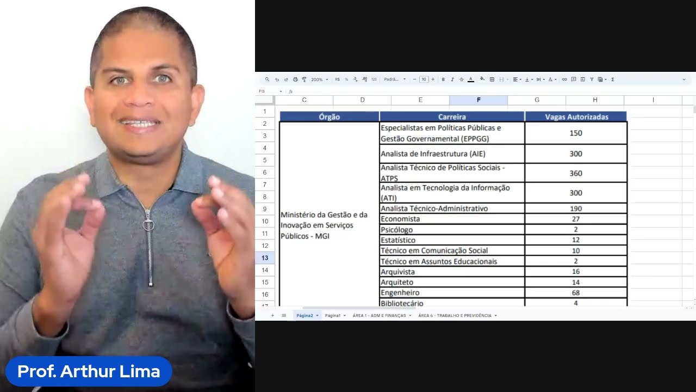Switch to ÁREA 1 - ADM E FINANÇAS tab
The height and width of the screenshot is (392, 696).
click(379, 316)
